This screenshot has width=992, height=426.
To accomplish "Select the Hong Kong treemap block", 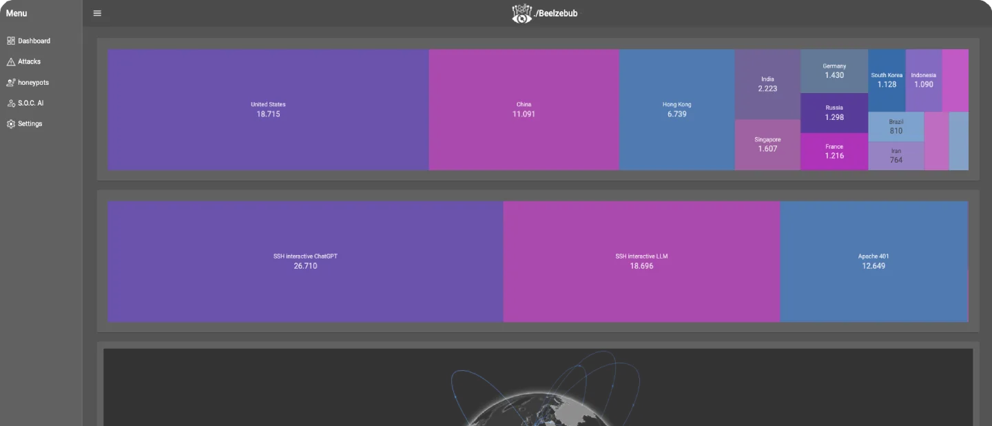I will point(677,110).
